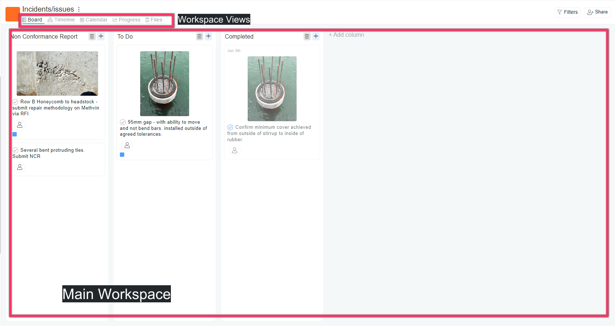Click Add column link
The height and width of the screenshot is (326, 615).
tap(346, 35)
